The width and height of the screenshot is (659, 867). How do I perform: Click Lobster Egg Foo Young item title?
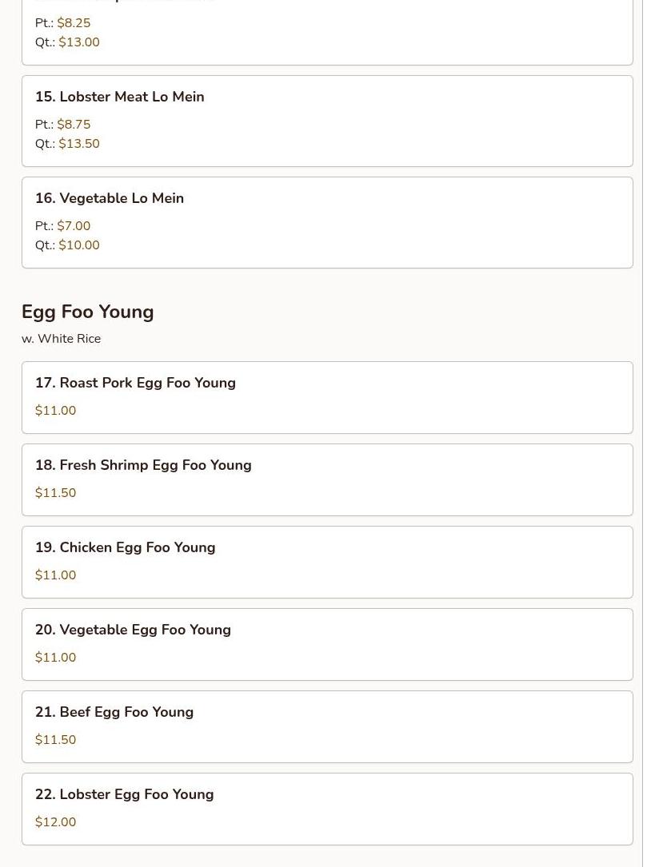click(124, 794)
